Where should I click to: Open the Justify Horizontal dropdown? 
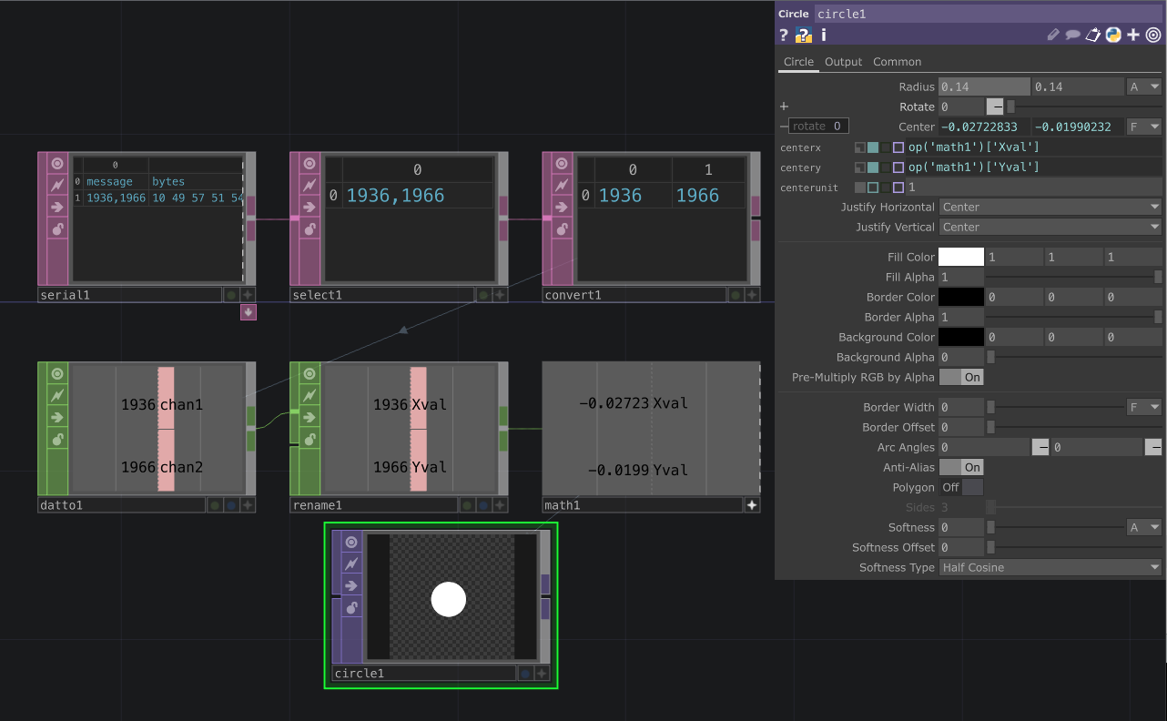[1050, 207]
